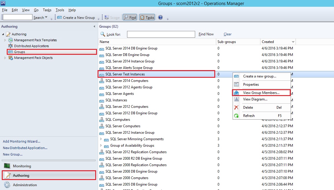This screenshot has height=190, width=334.
Task: Click the New Group link
Action: click(13, 154)
